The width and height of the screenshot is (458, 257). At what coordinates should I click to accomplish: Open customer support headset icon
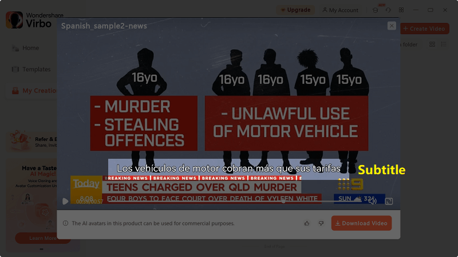pos(388,10)
